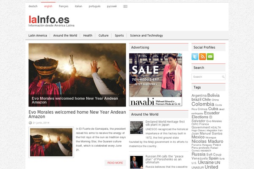254x169 pixels.
Task: Select the Government tag
Action: 201,127
